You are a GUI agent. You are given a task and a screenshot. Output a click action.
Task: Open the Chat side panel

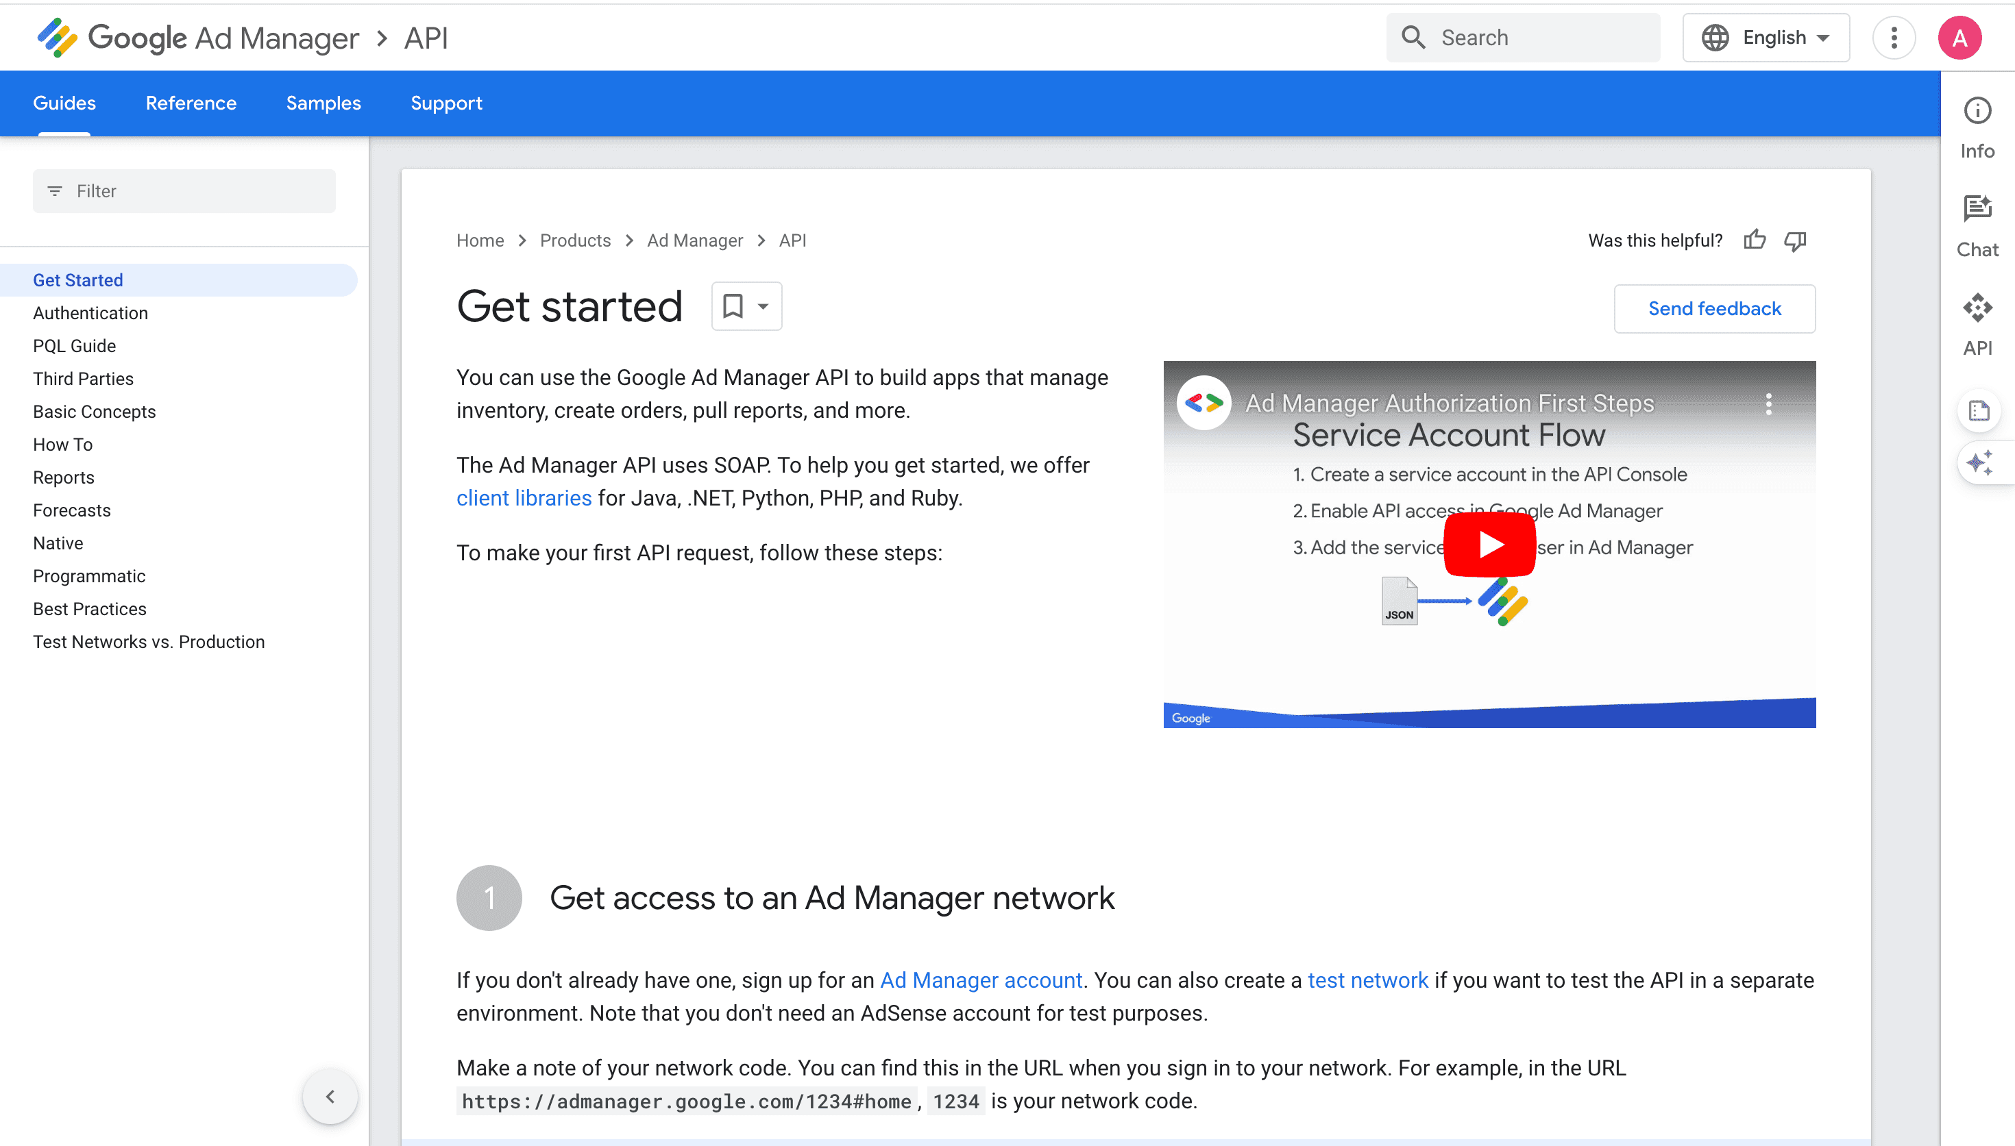coord(1977,227)
